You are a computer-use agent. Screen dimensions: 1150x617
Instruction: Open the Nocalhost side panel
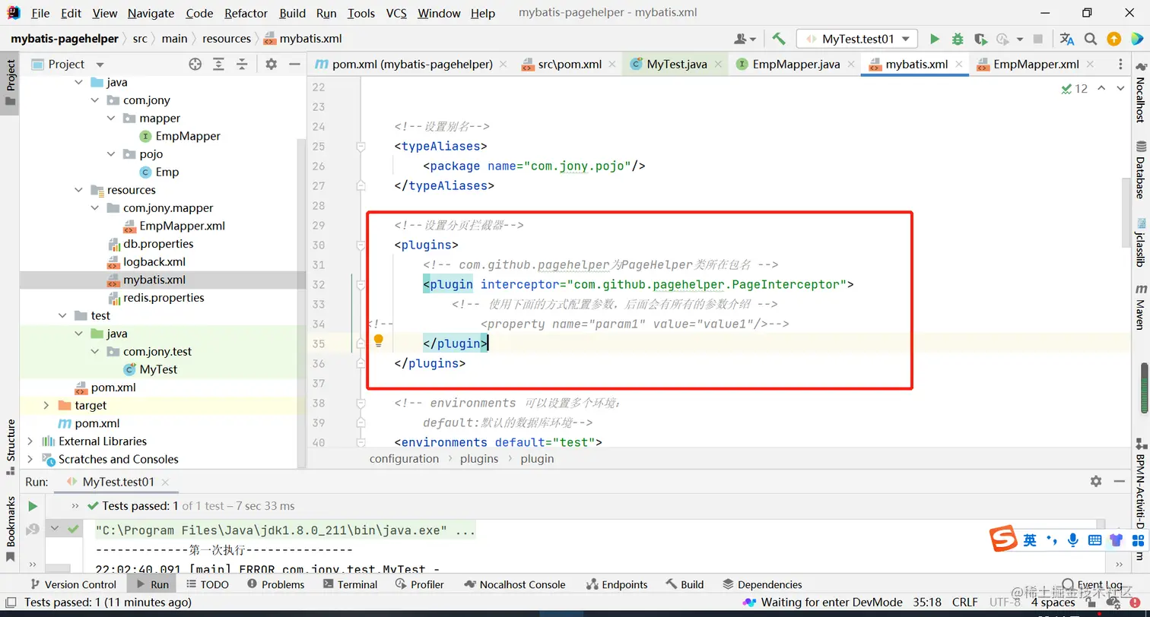click(1141, 93)
